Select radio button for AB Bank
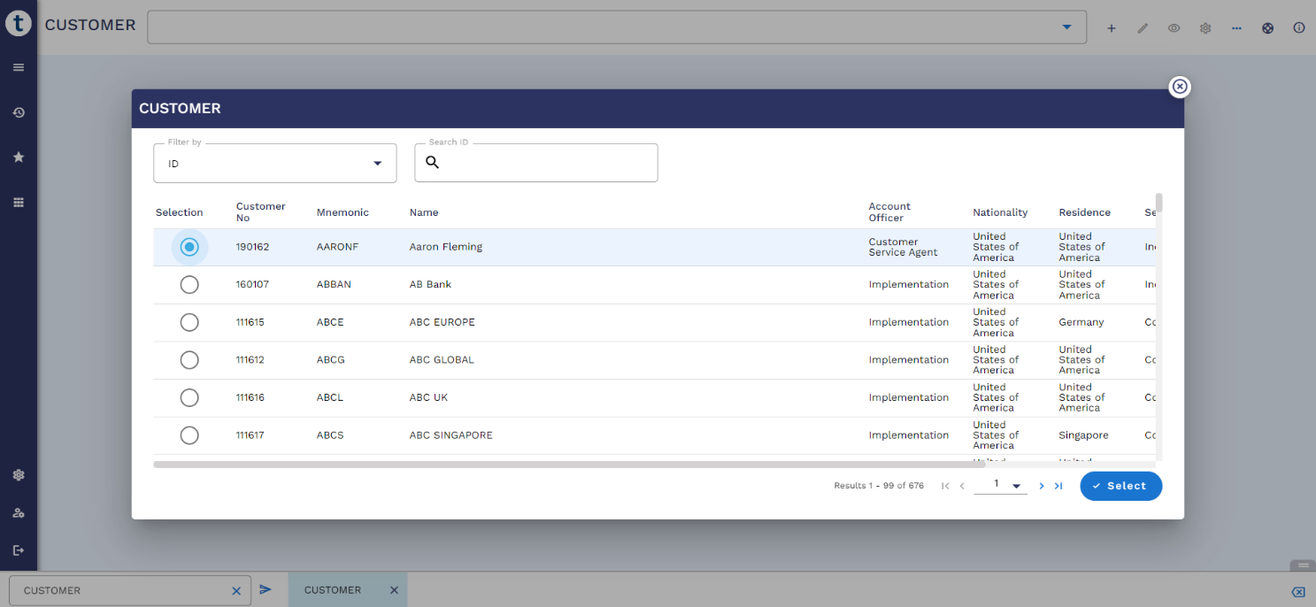This screenshot has height=607, width=1316. (189, 285)
